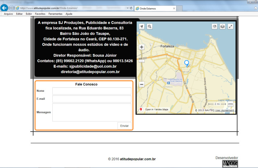Open the Magos developer logo
The height and width of the screenshot is (168, 258).
pos(230,164)
